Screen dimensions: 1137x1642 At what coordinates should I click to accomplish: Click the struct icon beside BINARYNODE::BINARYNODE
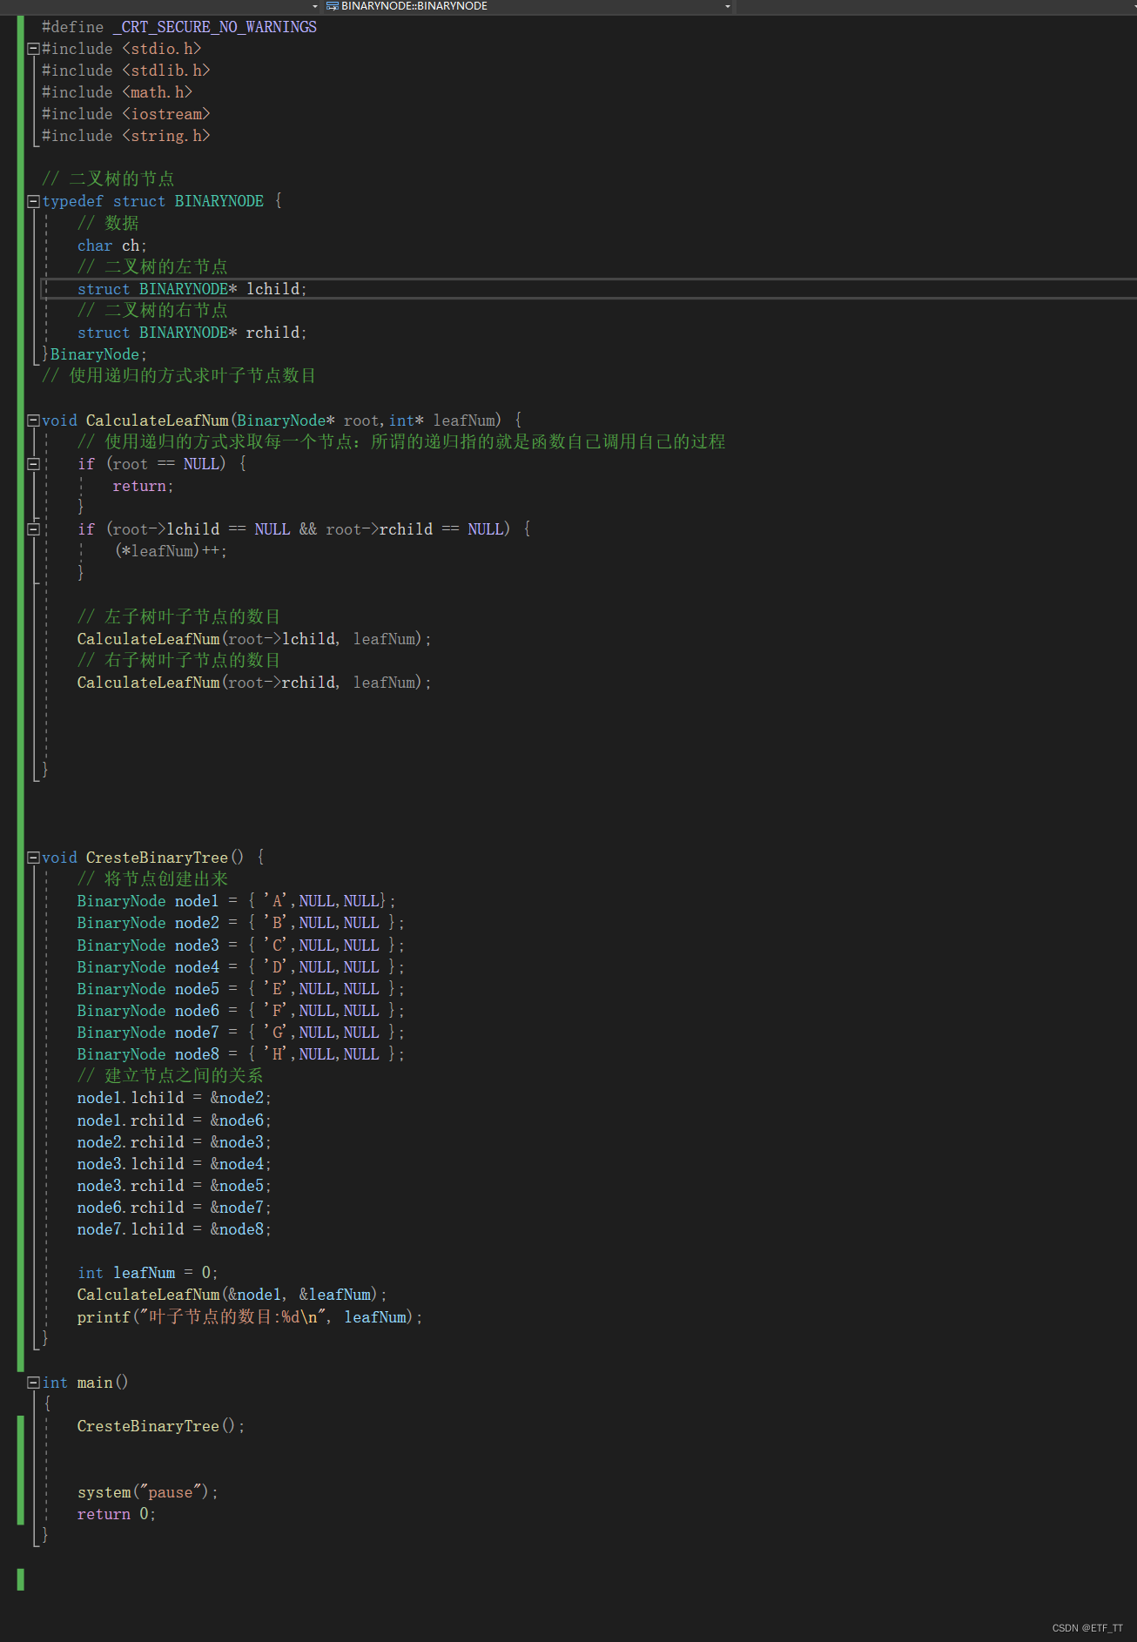point(332,6)
